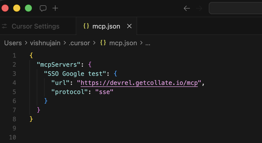Viewport: 262px width, 143px height.
Task: Go back with the left arrow
Action: pyautogui.click(x=187, y=8)
